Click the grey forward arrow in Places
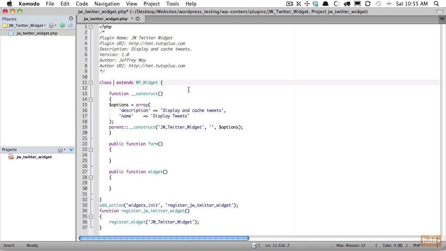Screen dimensions: 446x251 70,25
